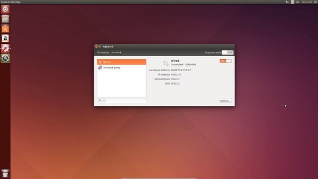Screen dimensions: 318x179
Task: Open the Trash in the launcher
Action: pos(5,174)
